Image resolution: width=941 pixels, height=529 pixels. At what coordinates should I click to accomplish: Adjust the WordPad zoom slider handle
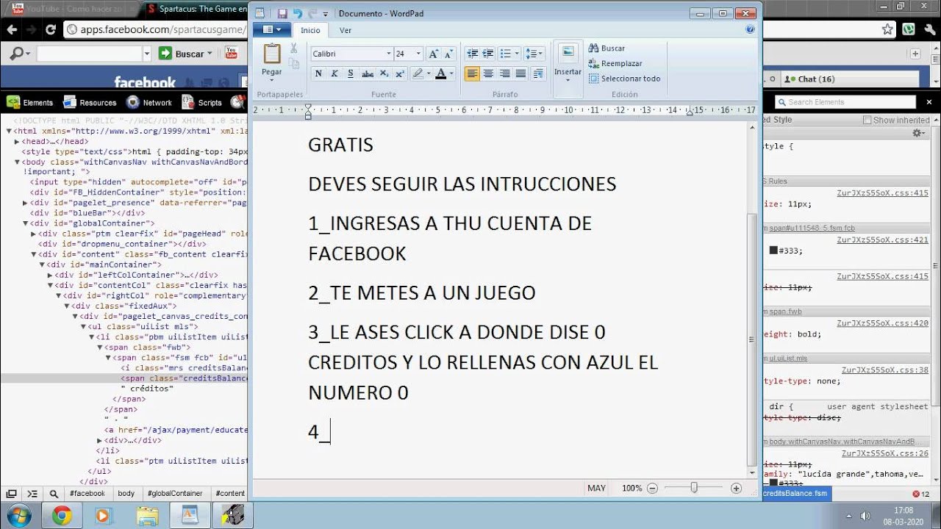coord(694,488)
